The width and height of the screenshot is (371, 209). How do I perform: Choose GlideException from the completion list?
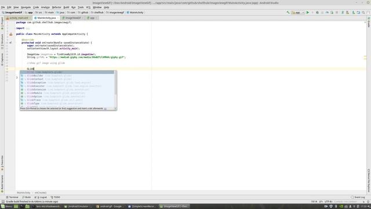click(x=67, y=82)
